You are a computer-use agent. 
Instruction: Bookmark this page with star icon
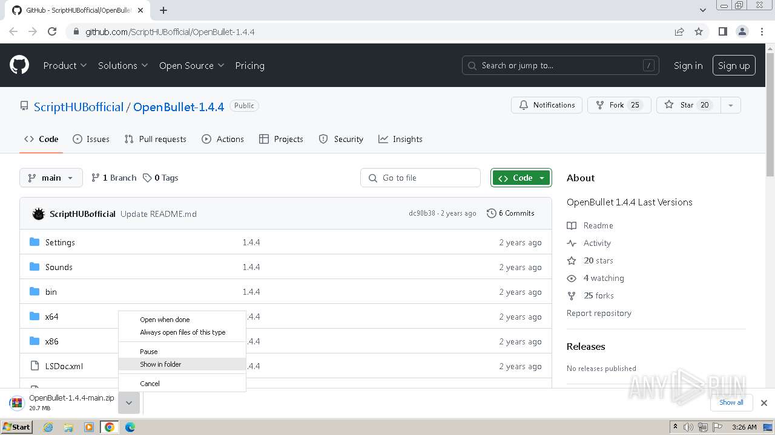pyautogui.click(x=699, y=31)
